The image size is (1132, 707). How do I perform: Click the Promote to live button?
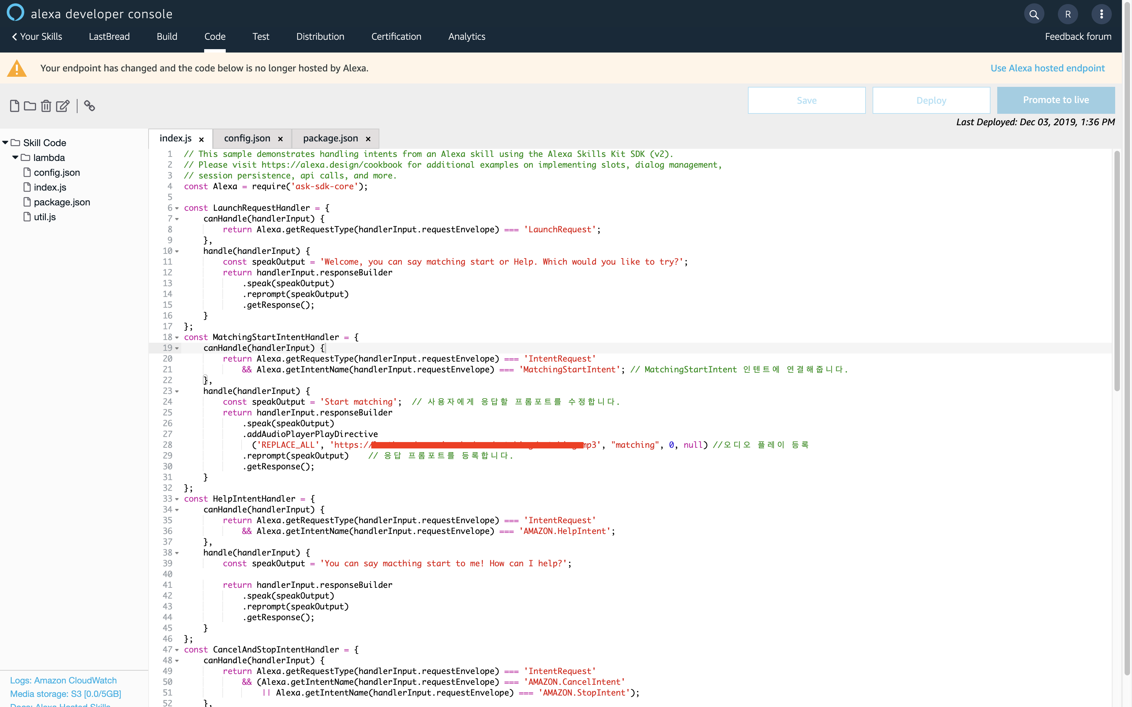coord(1056,100)
